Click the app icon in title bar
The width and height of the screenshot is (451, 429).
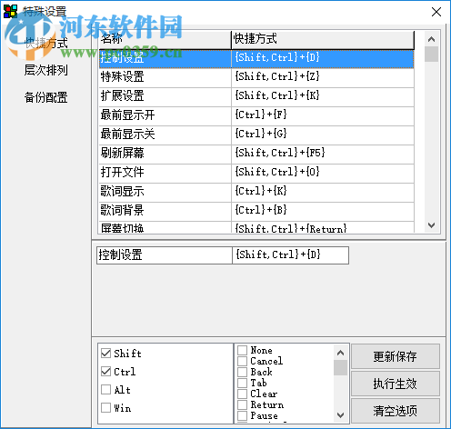[10, 12]
